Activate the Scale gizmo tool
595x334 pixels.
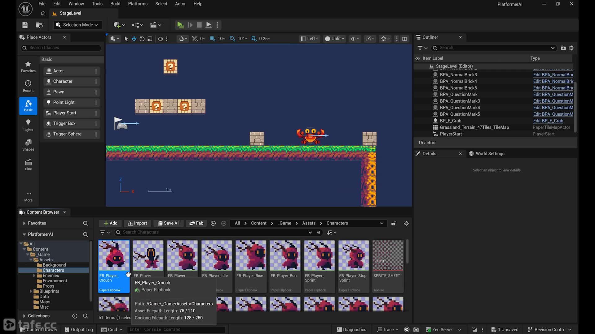pyautogui.click(x=150, y=39)
